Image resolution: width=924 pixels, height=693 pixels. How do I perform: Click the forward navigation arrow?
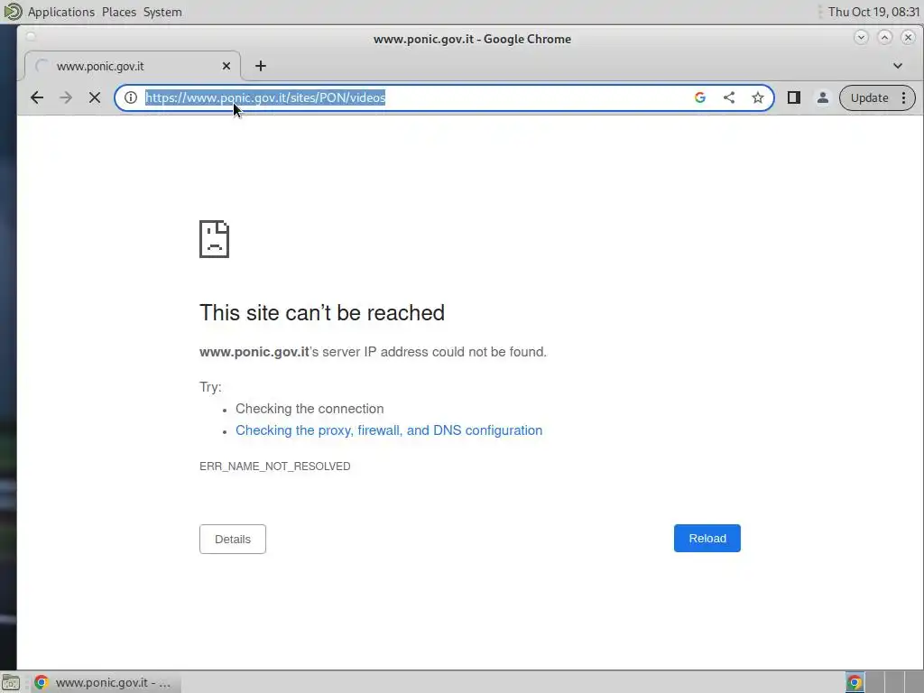[66, 97]
